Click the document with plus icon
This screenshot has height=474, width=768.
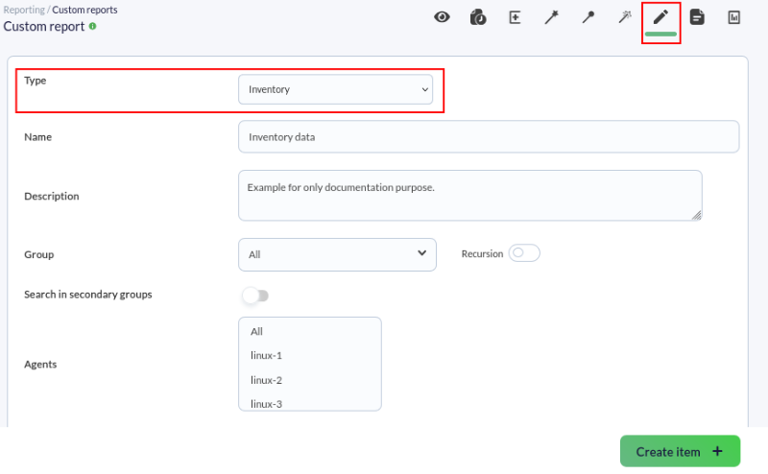(x=515, y=17)
